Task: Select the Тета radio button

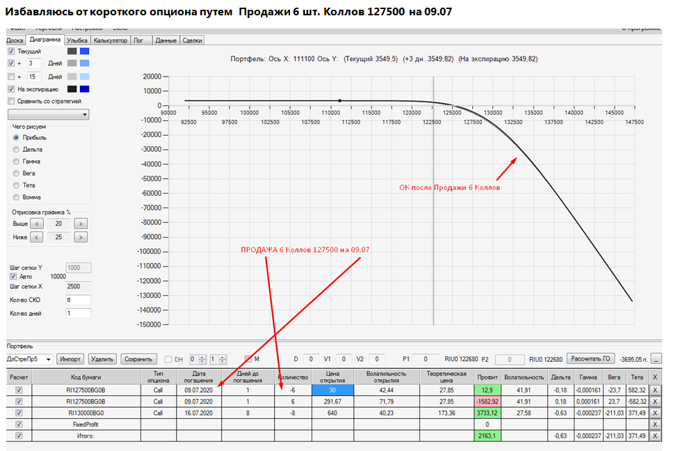Action: (x=17, y=185)
